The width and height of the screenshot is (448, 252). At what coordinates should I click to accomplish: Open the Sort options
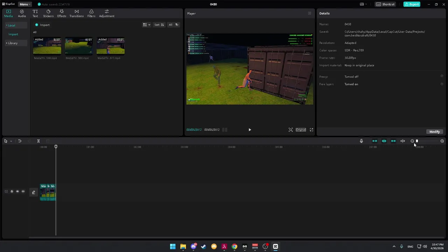[159, 25]
